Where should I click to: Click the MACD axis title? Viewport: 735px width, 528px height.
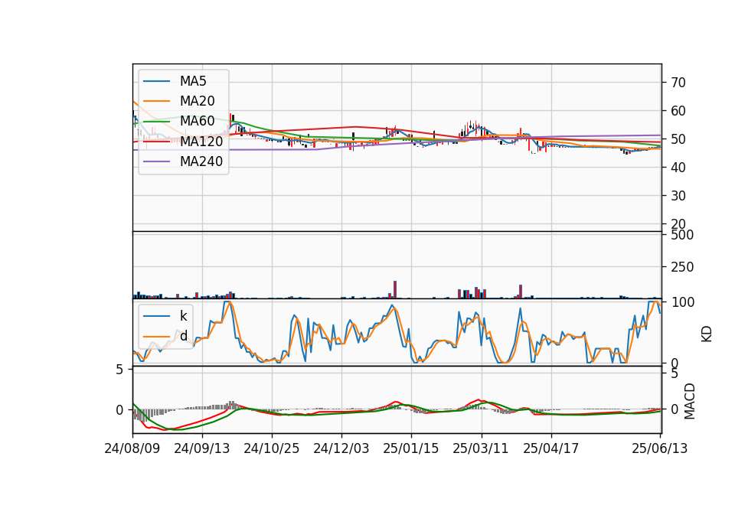(x=690, y=401)
